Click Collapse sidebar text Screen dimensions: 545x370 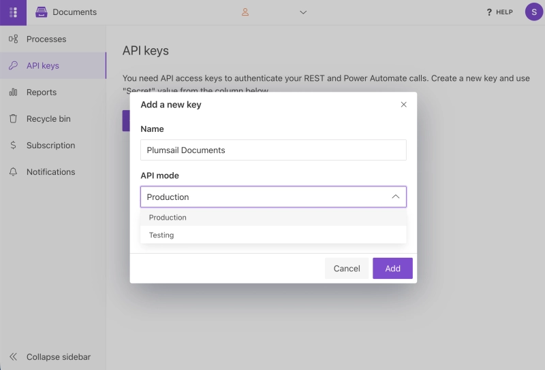coord(59,357)
